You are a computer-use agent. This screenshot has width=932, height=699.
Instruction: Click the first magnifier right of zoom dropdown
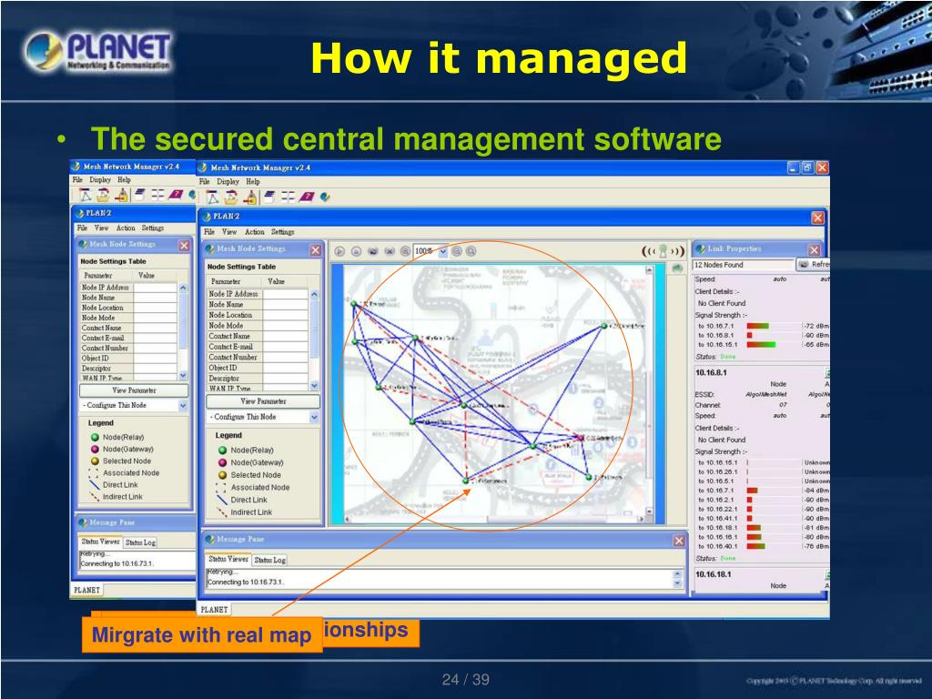click(x=457, y=251)
